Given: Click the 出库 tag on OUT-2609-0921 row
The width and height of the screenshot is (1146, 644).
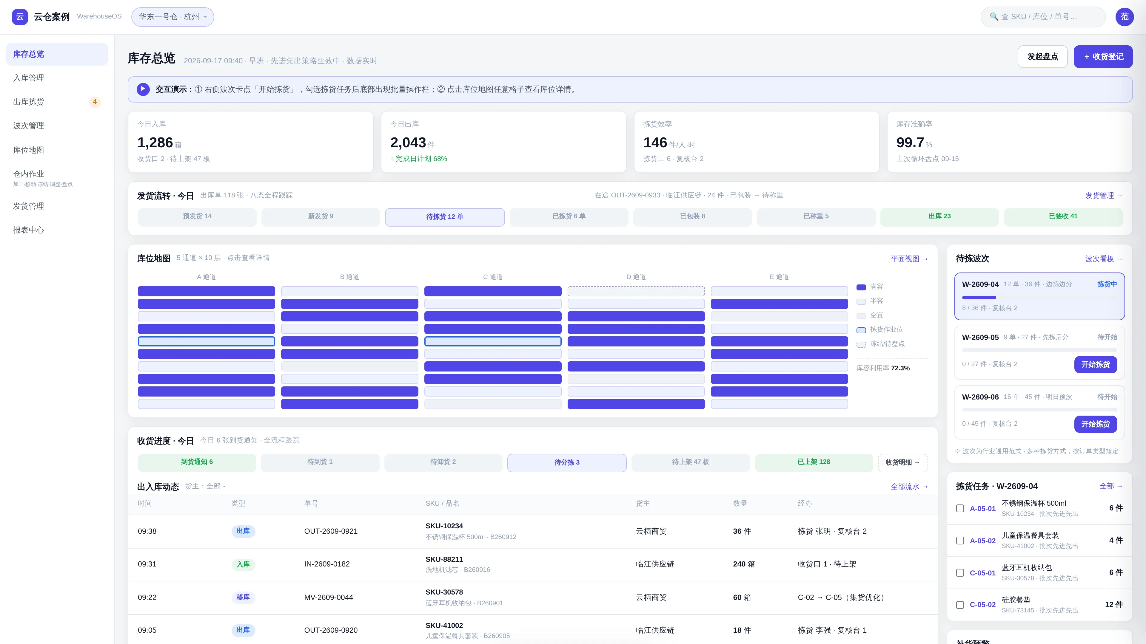Looking at the screenshot, I should (243, 531).
